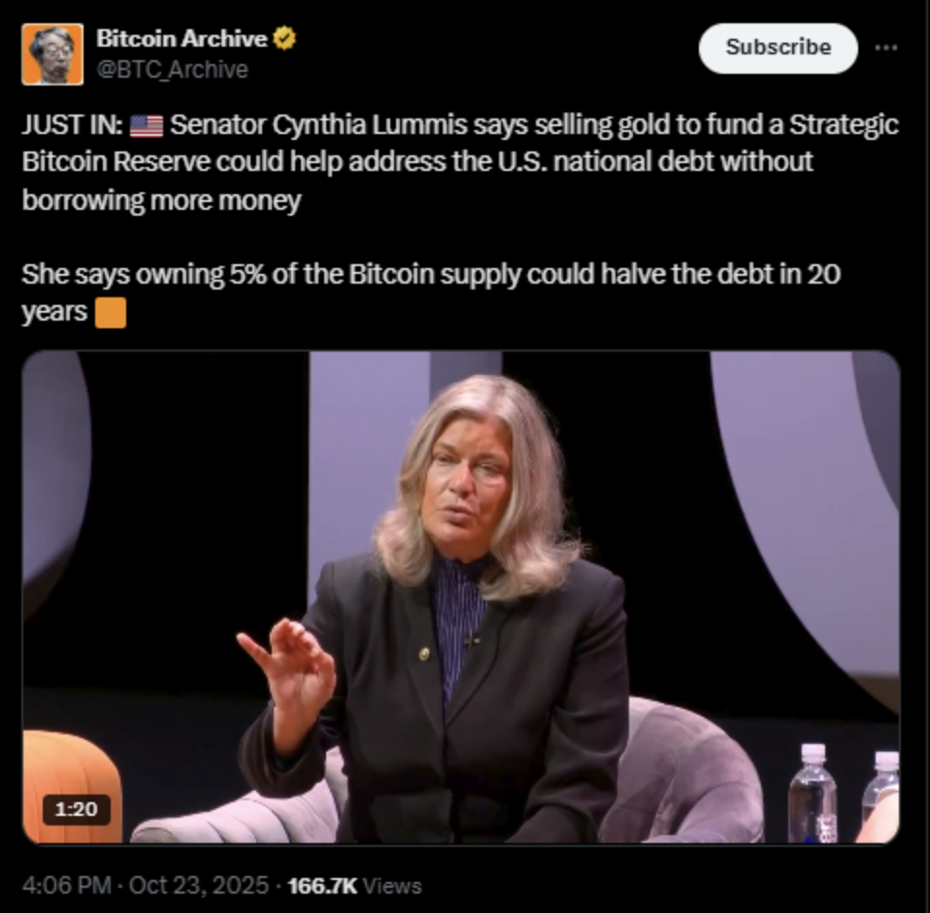Visit the @BTC_Archive handle

pyautogui.click(x=172, y=69)
